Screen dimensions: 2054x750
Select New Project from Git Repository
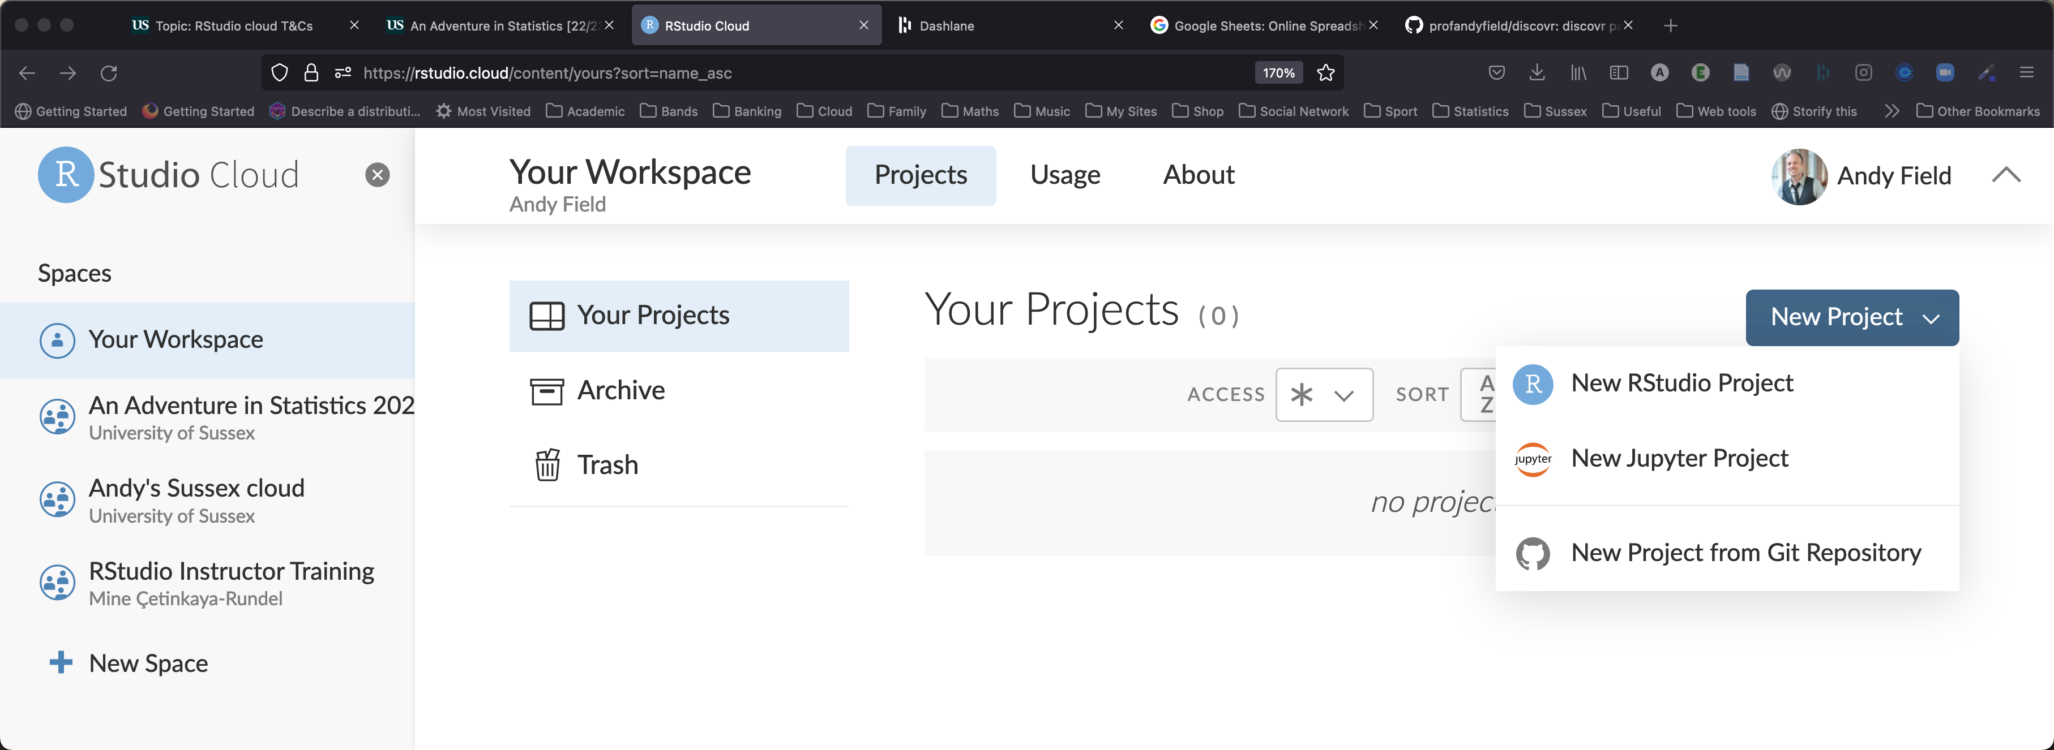pos(1745,553)
